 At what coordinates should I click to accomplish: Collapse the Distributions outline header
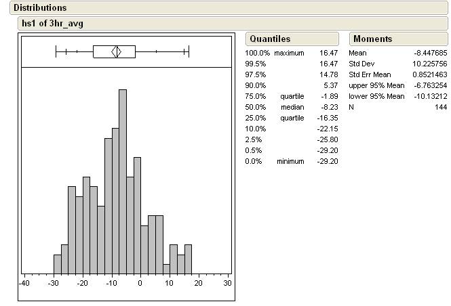pos(40,7)
